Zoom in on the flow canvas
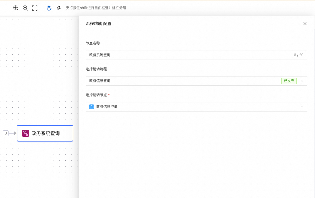 [16, 8]
